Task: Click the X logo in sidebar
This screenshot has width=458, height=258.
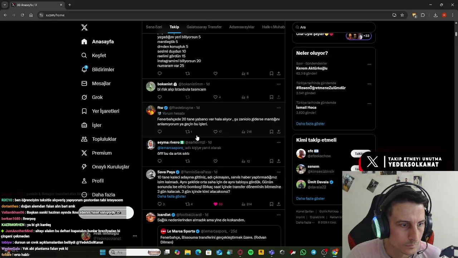Action: click(84, 28)
